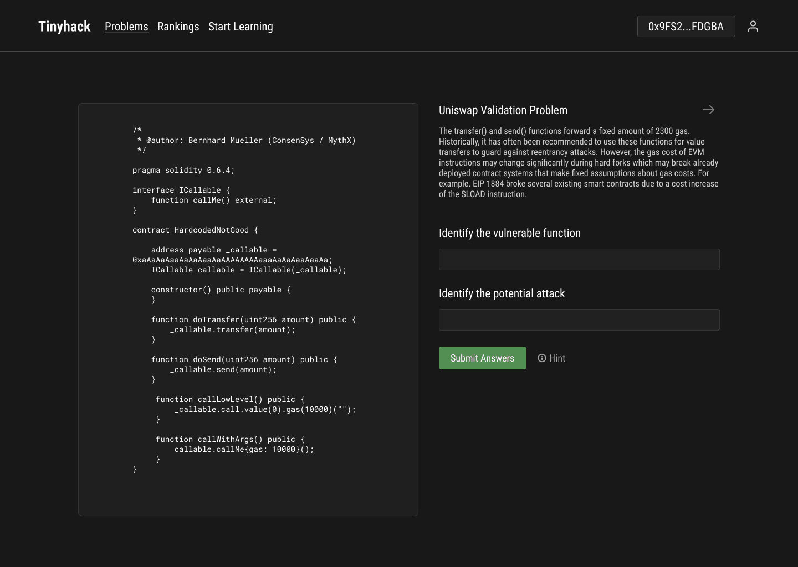
Task: Open the Problems nav item
Action: (x=126, y=27)
